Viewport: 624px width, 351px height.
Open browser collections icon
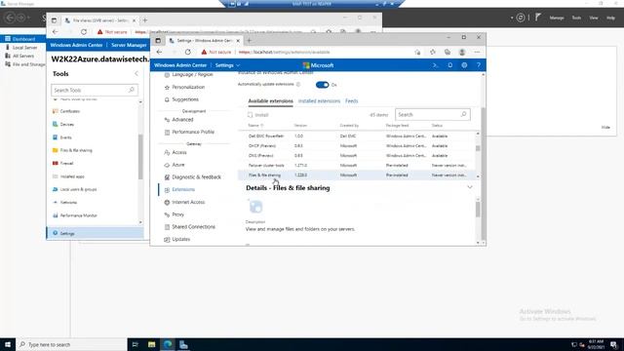coord(448,52)
